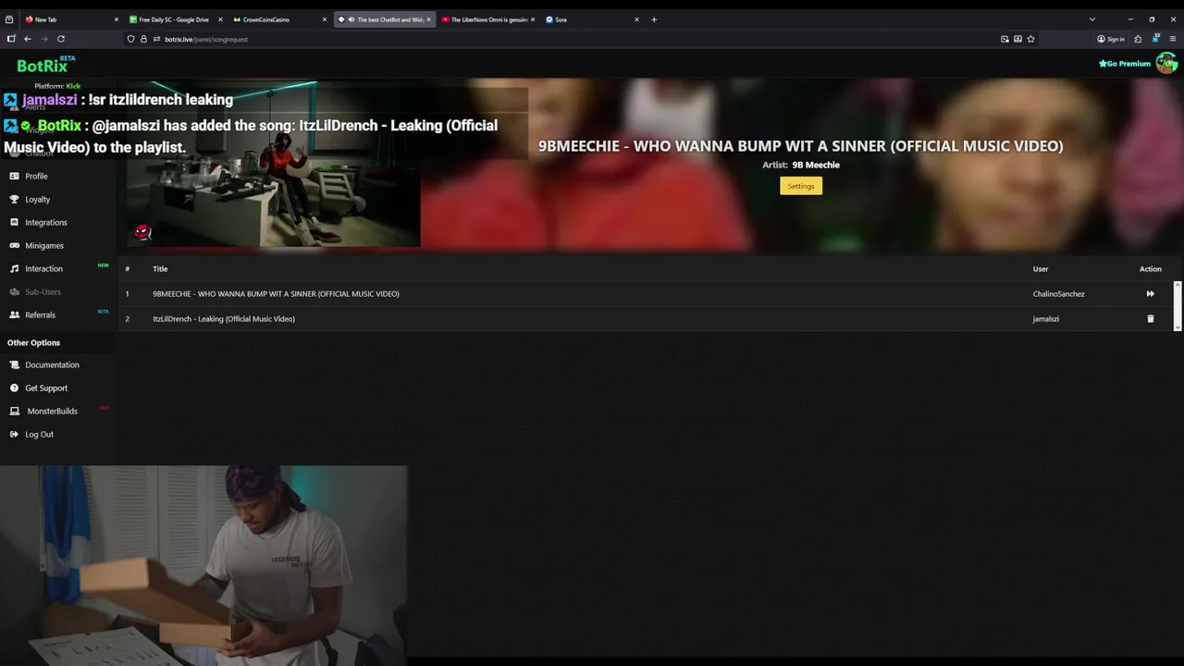Switch to Free Daily SC Google Drive tab
Viewport: 1184px width, 666px height.
pyautogui.click(x=176, y=19)
